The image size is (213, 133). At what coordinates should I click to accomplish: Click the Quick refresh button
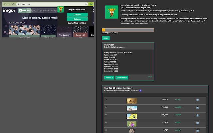[x=122, y=77]
